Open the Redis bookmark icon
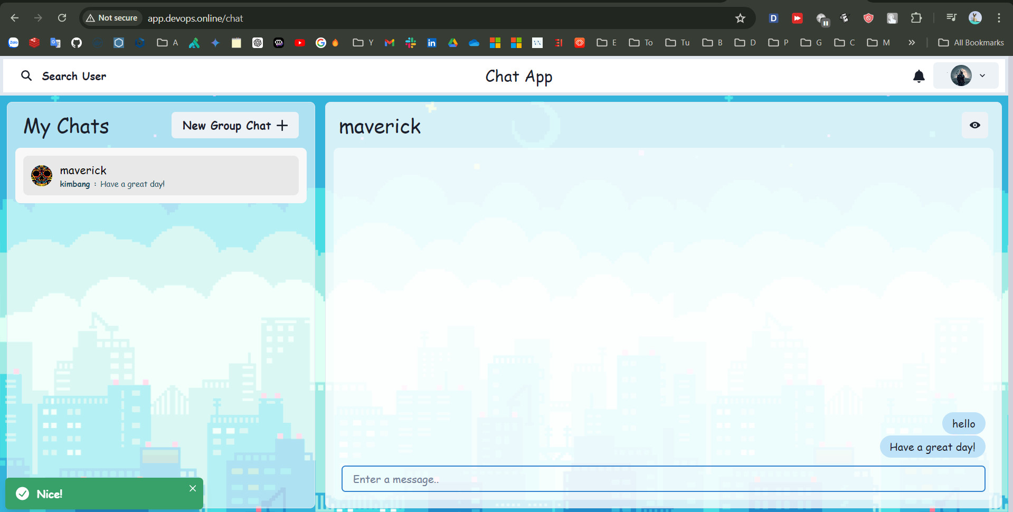The width and height of the screenshot is (1013, 512). pos(34,43)
